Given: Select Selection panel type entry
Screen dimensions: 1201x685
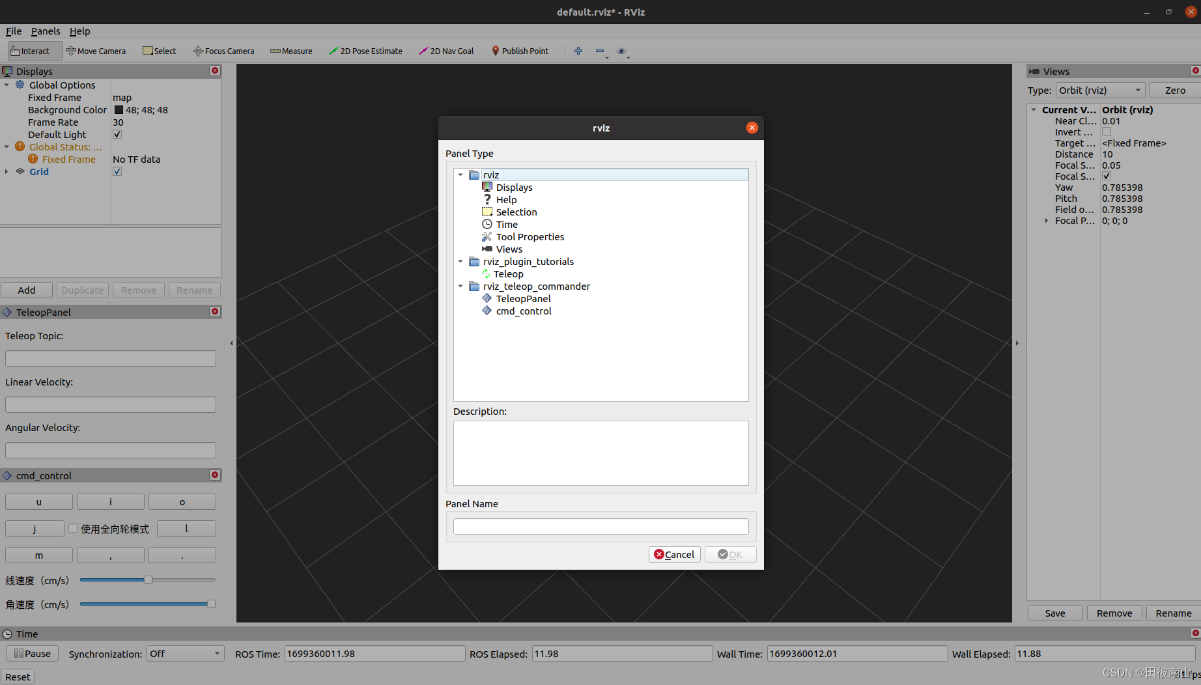Looking at the screenshot, I should pyautogui.click(x=516, y=212).
